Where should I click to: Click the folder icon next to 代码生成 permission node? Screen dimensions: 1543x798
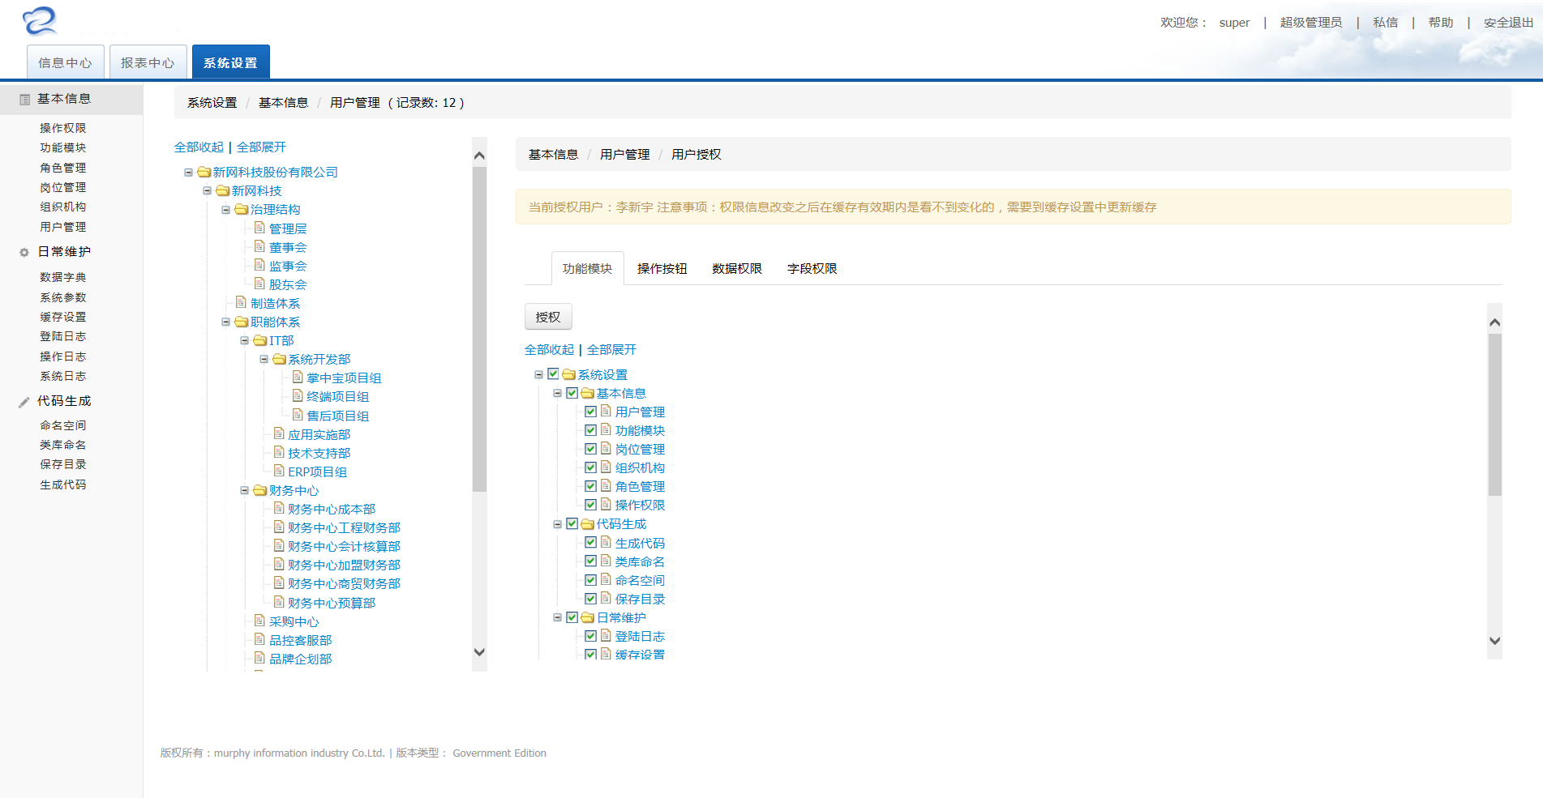pyautogui.click(x=588, y=524)
